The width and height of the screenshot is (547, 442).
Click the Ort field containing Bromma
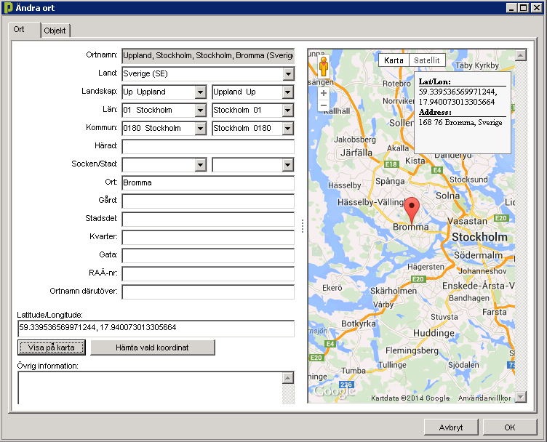pyautogui.click(x=208, y=182)
